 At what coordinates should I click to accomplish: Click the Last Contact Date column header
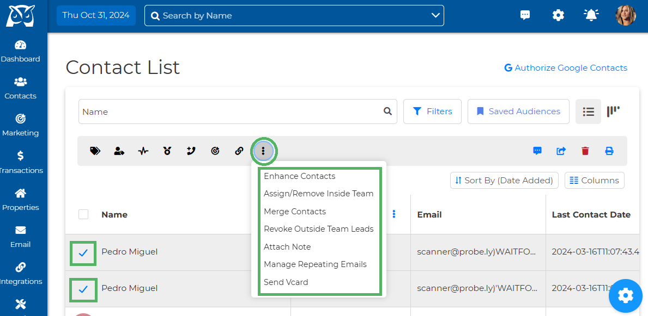[x=591, y=214]
